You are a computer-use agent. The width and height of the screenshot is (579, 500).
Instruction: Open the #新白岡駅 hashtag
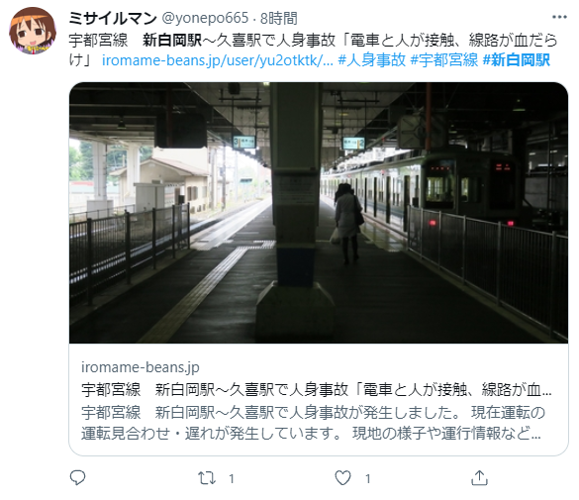pyautogui.click(x=517, y=60)
